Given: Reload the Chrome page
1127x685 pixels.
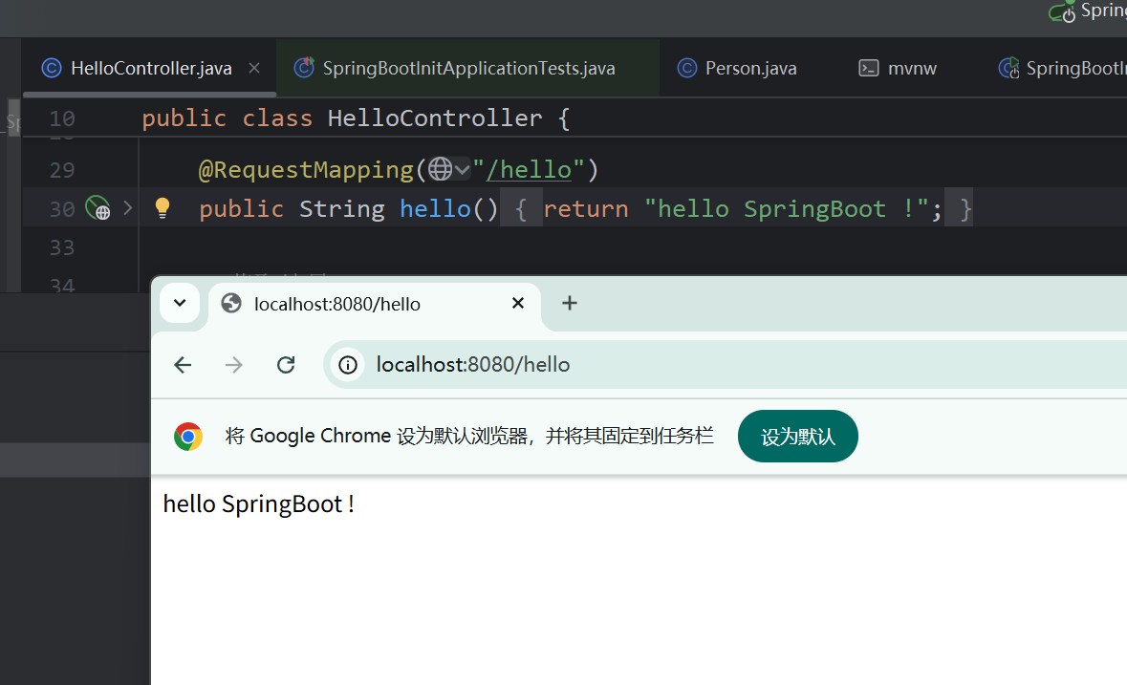Looking at the screenshot, I should pos(286,365).
